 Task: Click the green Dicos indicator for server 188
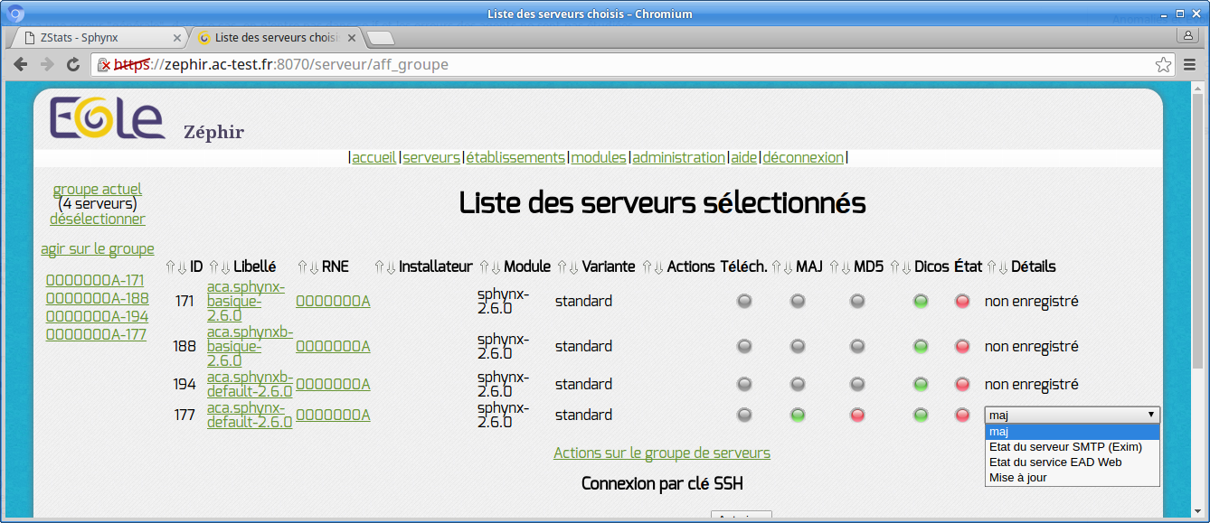[921, 346]
